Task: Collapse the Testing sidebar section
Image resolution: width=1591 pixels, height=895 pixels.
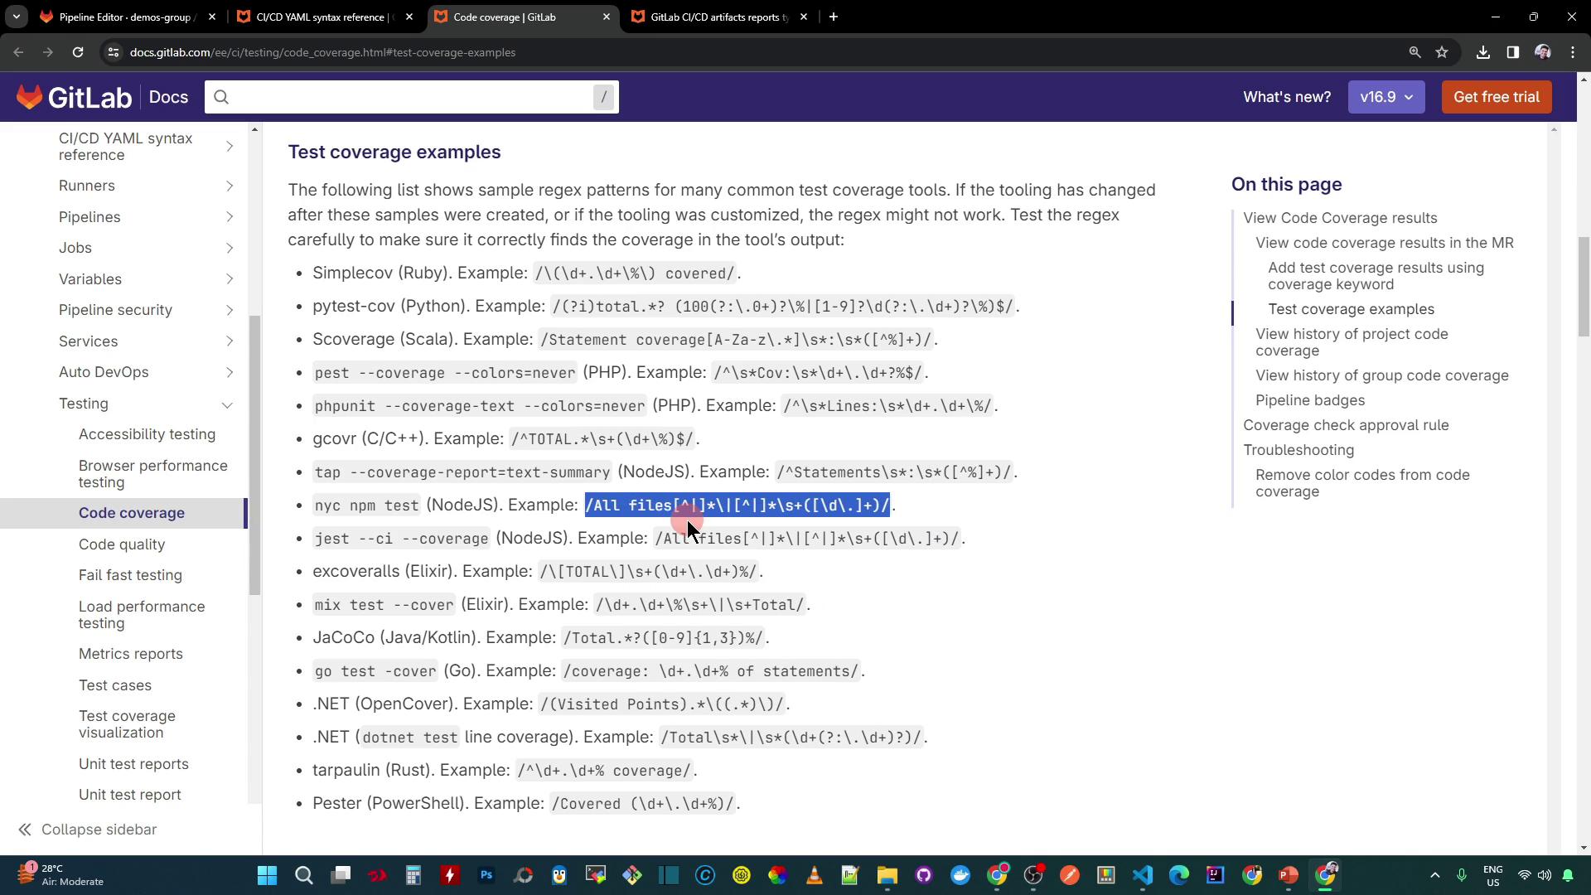Action: [227, 404]
